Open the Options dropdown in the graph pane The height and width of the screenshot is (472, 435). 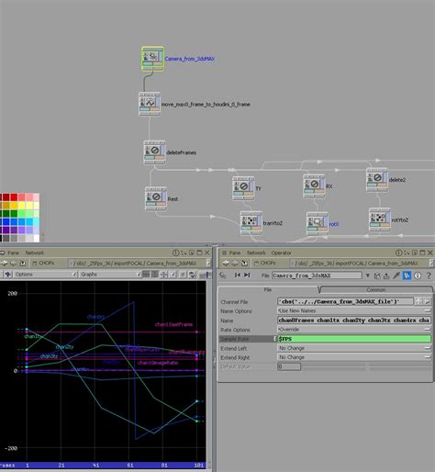(45, 275)
